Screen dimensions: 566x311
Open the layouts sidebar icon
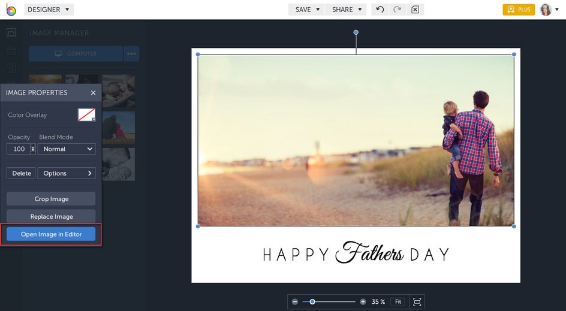(x=11, y=68)
